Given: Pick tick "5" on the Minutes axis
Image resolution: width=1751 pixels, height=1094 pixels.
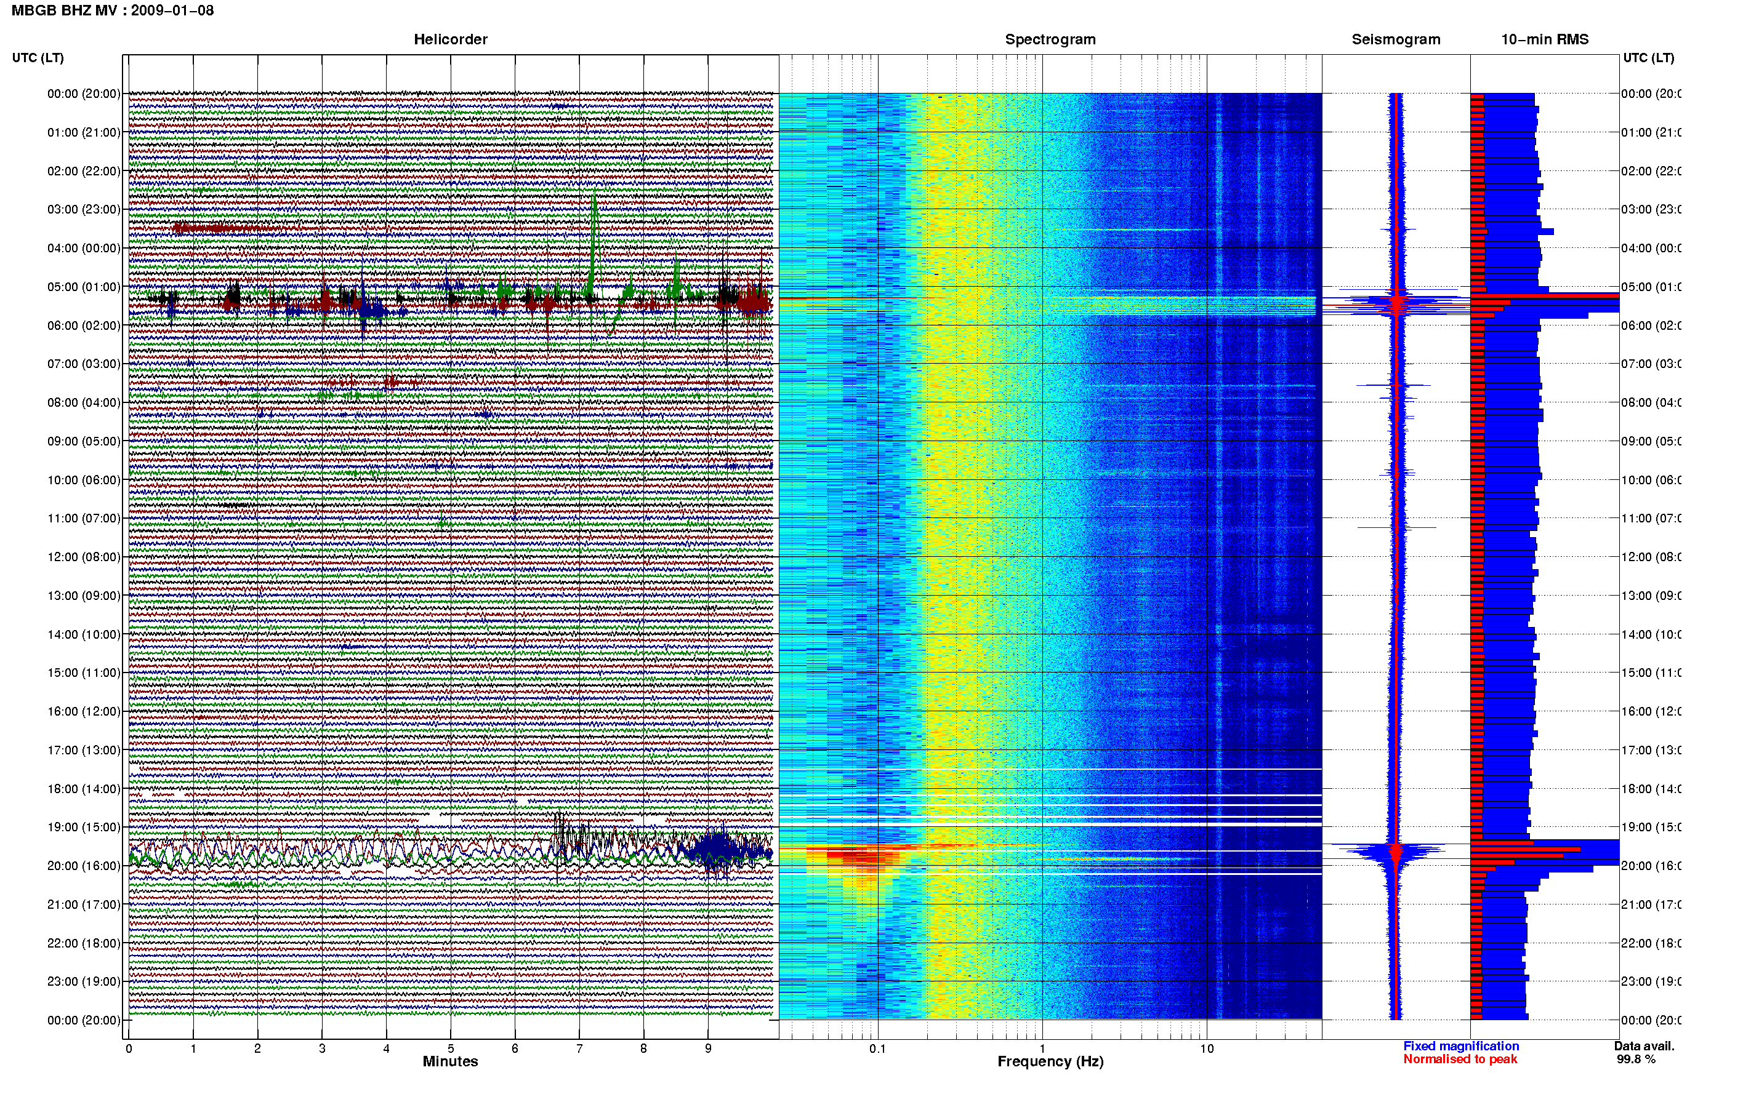Looking at the screenshot, I should click(x=451, y=1048).
